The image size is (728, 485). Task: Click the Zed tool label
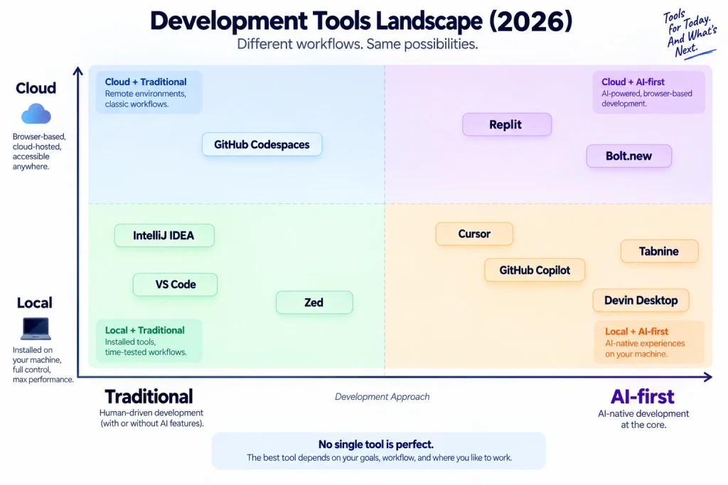tap(314, 303)
